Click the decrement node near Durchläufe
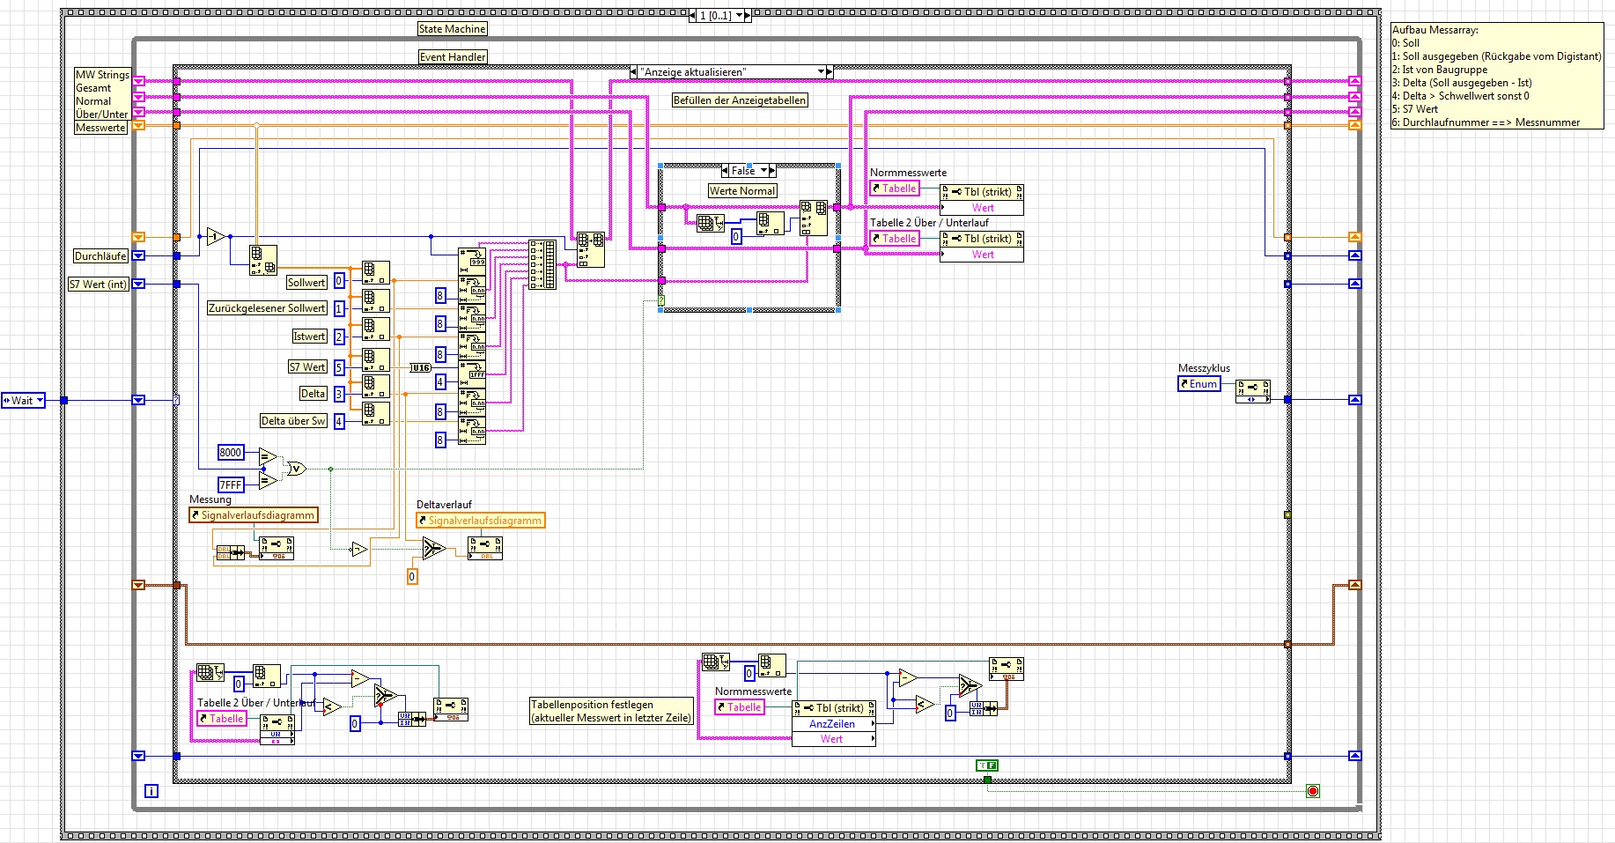 pyautogui.click(x=216, y=236)
